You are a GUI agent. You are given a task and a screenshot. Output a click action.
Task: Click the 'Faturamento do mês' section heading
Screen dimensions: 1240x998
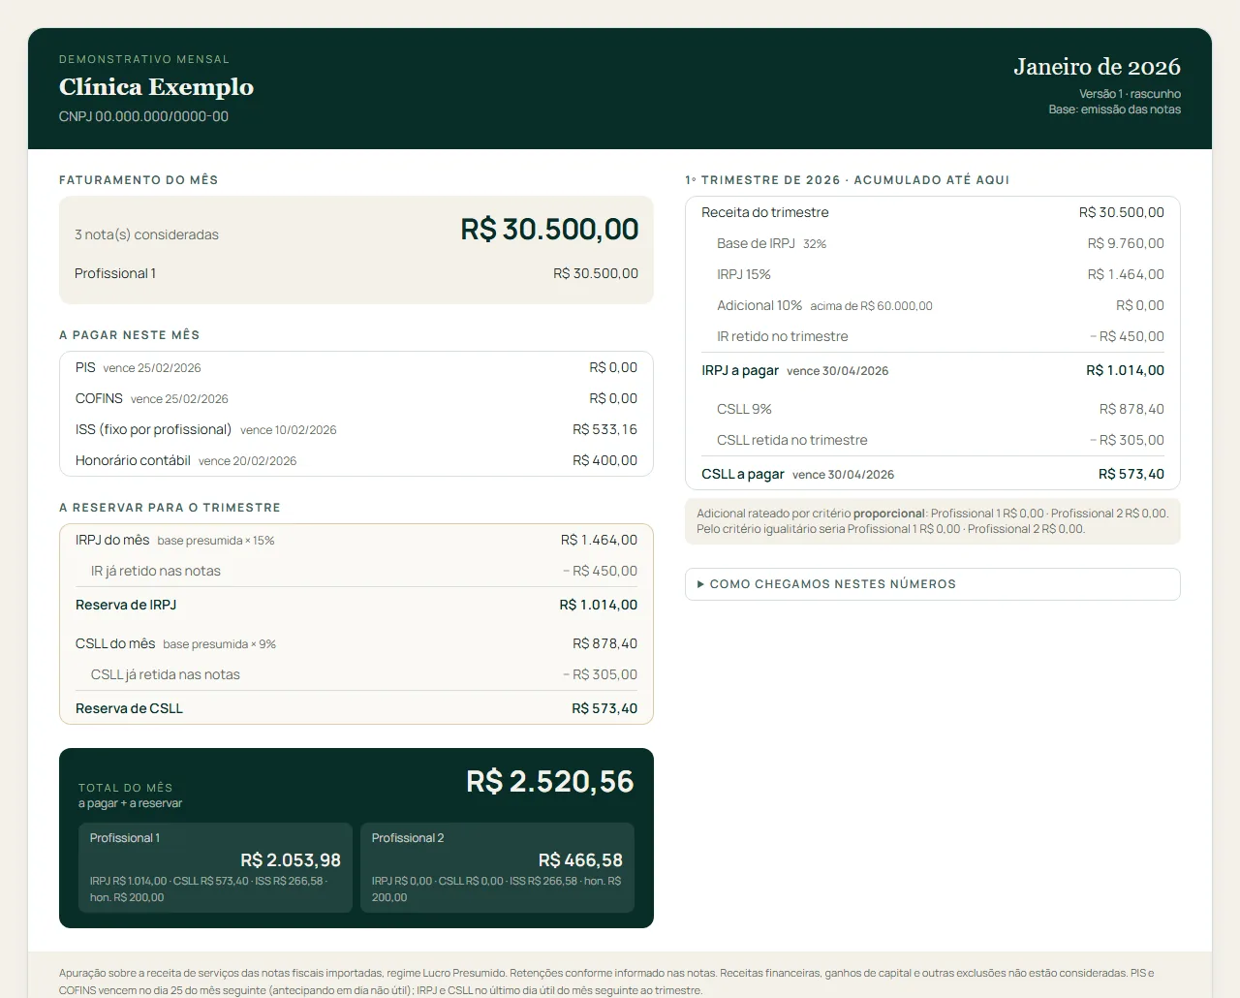coord(139,180)
